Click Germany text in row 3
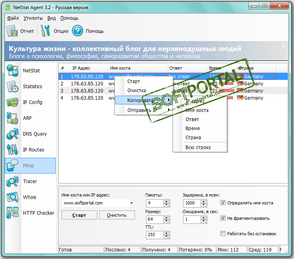Image resolution: width=294 pixels, height=259 pixels. pos(254,91)
